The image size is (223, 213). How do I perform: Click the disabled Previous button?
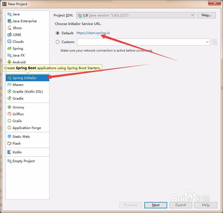[131, 205]
